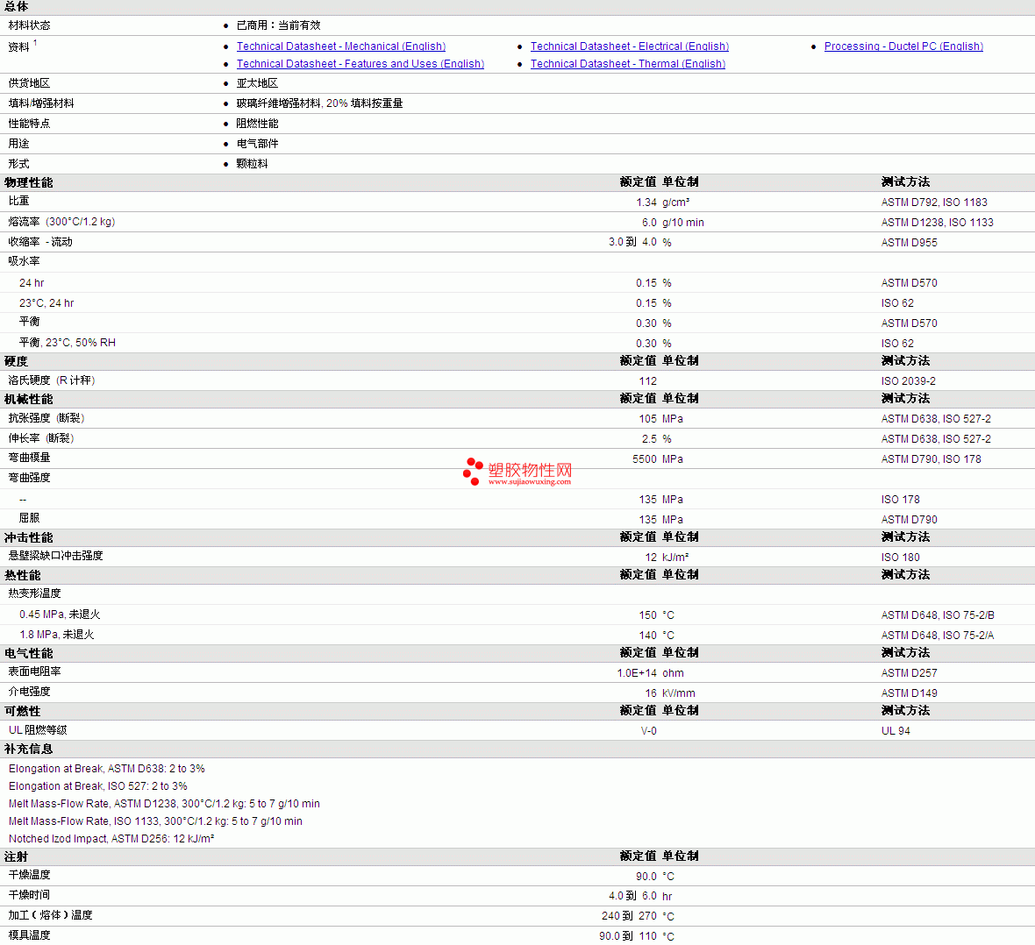Select the 熔流率 (300°C/1.2 kg) row label
Screen dimensions: 1035x945
61,222
